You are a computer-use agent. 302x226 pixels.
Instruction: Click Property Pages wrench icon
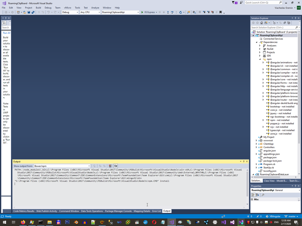[263, 195]
